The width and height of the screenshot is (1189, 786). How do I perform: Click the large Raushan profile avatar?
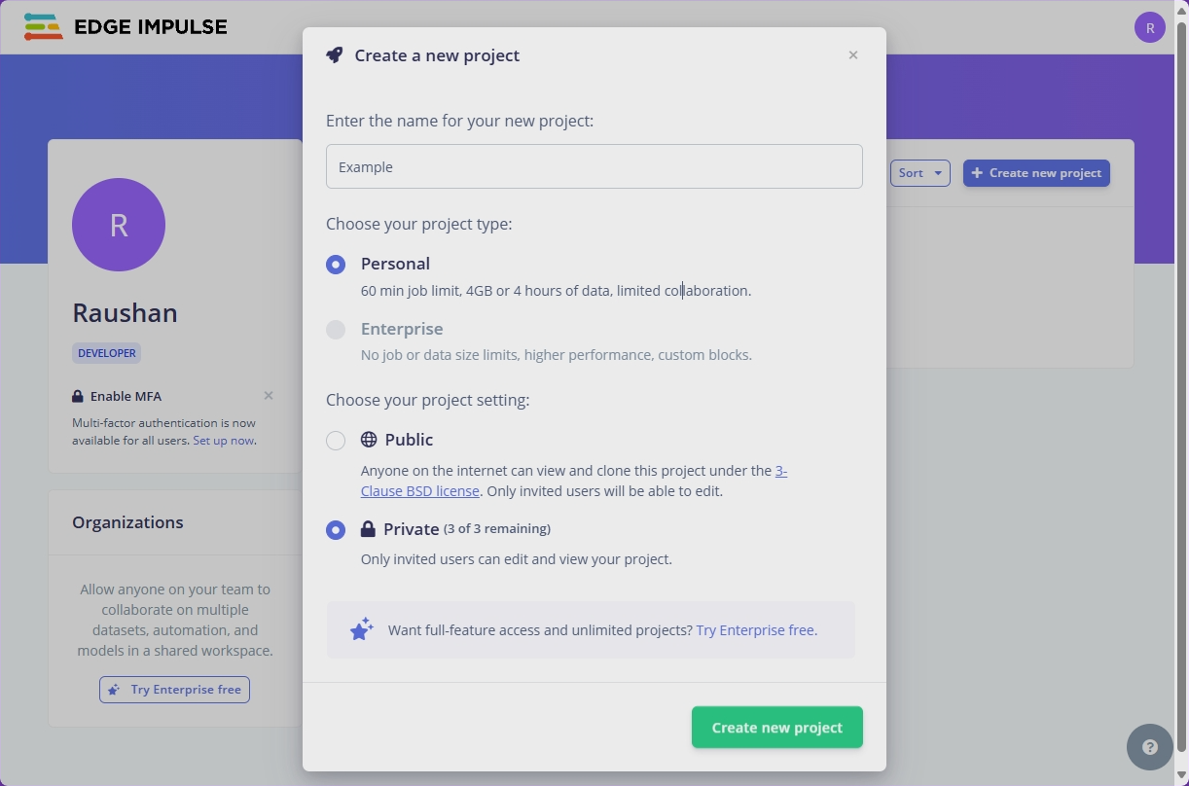click(x=119, y=225)
